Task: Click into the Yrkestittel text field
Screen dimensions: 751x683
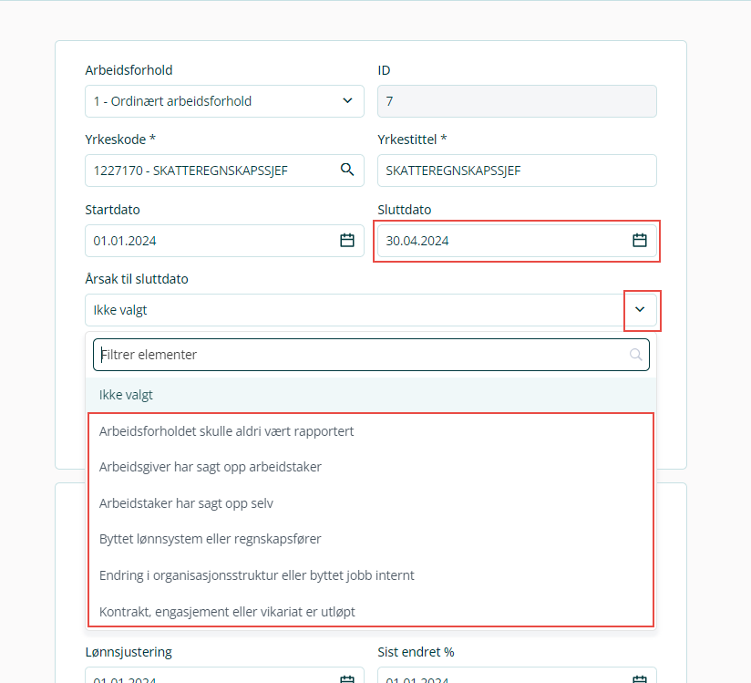Action: coord(517,171)
